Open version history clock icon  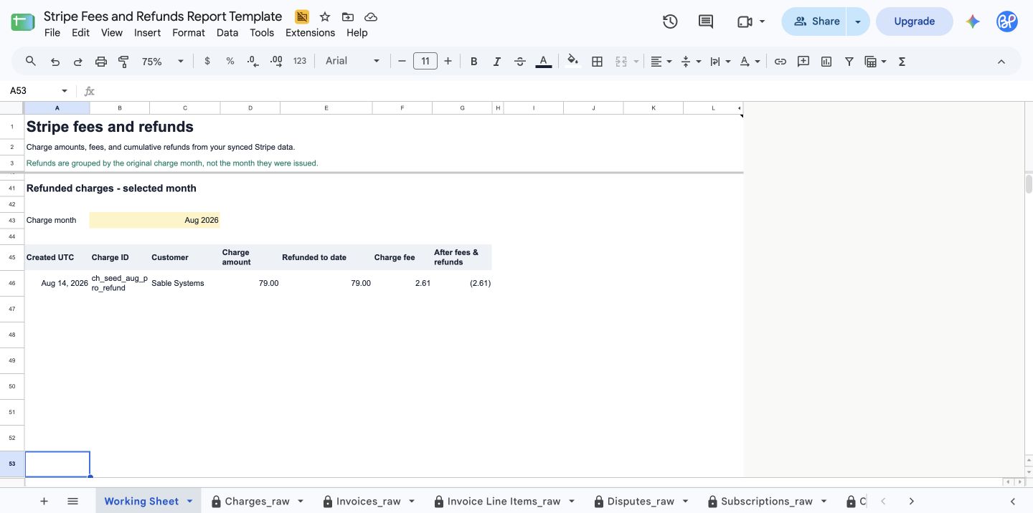[670, 21]
